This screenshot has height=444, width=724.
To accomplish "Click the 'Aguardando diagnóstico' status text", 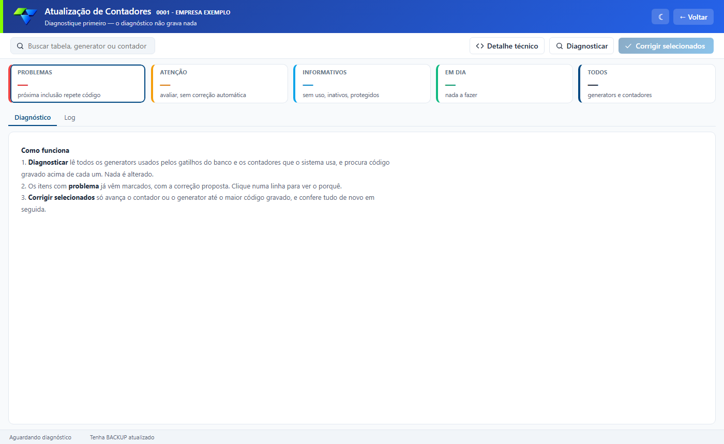I will [x=40, y=437].
